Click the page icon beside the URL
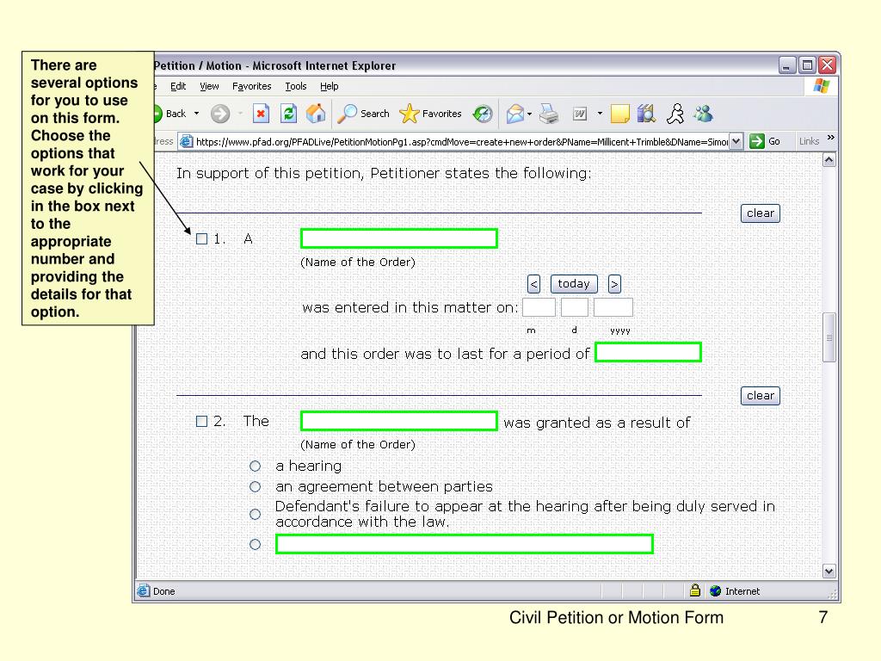The width and height of the screenshot is (881, 661). (x=186, y=142)
